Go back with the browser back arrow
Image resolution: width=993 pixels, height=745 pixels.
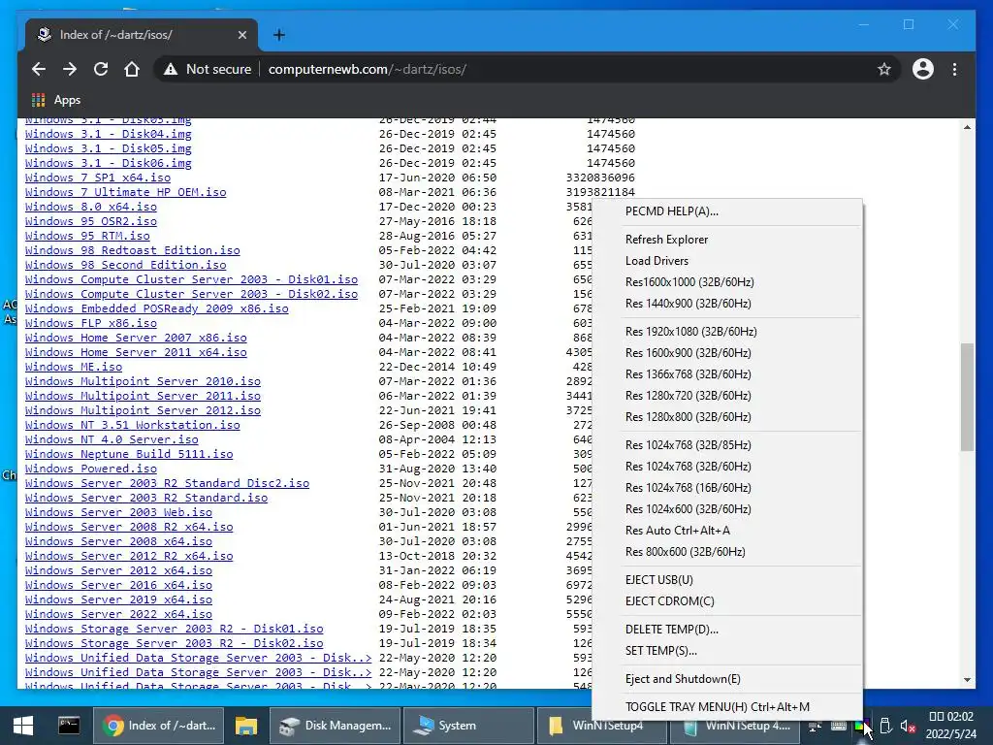coord(39,69)
